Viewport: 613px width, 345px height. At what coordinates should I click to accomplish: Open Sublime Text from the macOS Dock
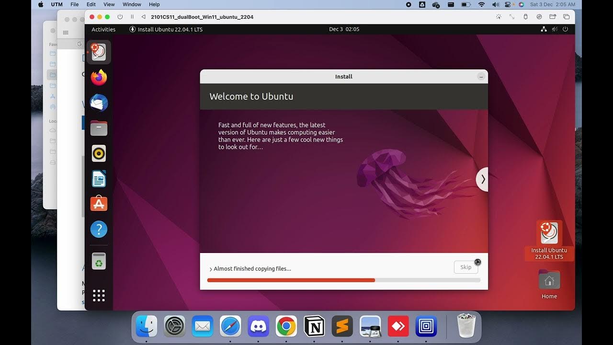(x=342, y=326)
